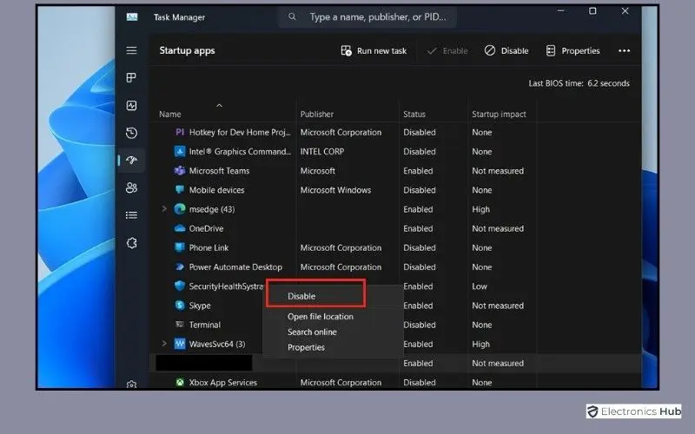Click the Low startup impact cell
The image size is (695, 434).
[480, 286]
